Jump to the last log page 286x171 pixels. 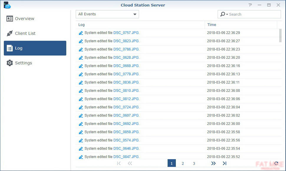click(x=224, y=163)
